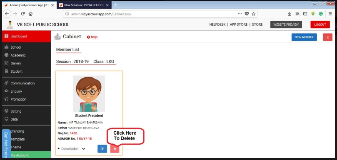Select Dashboard in the sidebar
Viewport: 337px width, 160px height.
tap(26, 36)
